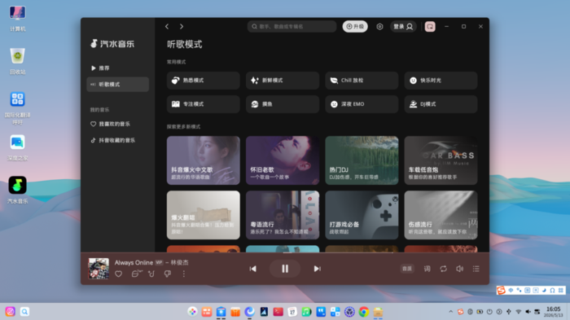Image resolution: width=570 pixels, height=320 pixels.
Task: Launch Google Chrome from the dock
Action: [x=363, y=312]
